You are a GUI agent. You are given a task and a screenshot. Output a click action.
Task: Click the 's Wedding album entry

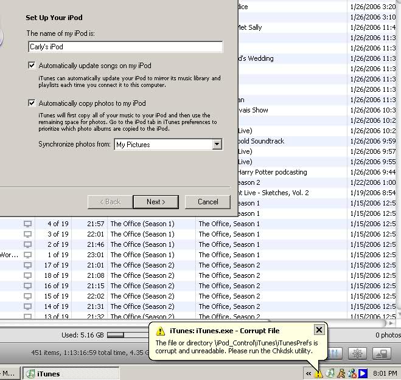tap(256, 58)
